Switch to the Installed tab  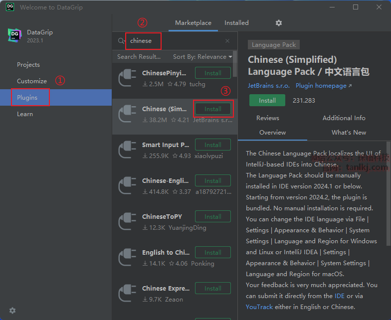pos(236,23)
